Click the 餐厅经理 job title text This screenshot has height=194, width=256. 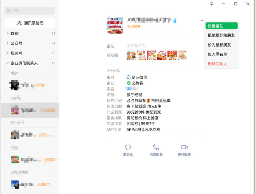134,95
